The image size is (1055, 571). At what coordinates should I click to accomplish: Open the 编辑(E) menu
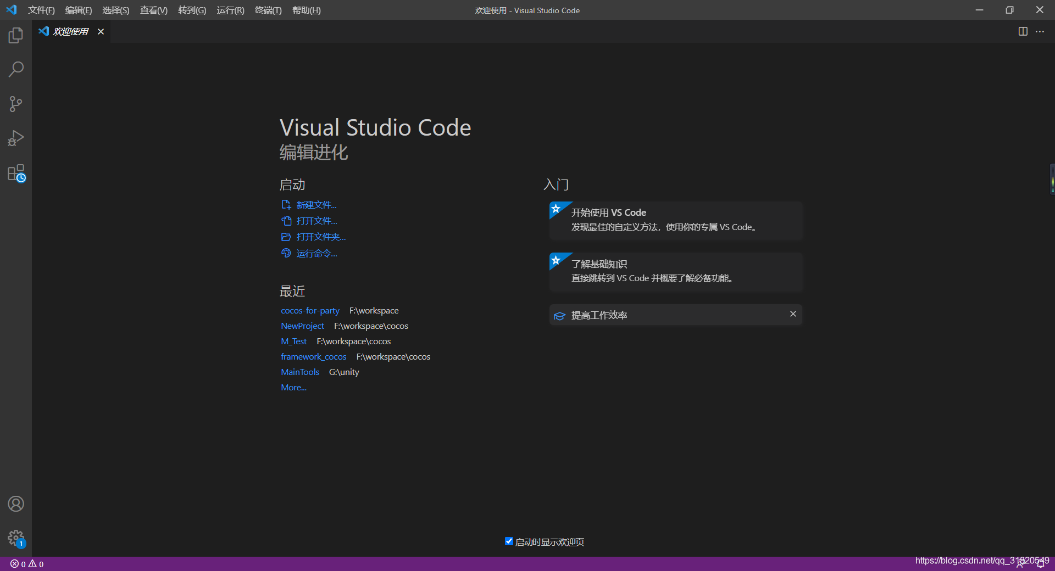(x=79, y=10)
